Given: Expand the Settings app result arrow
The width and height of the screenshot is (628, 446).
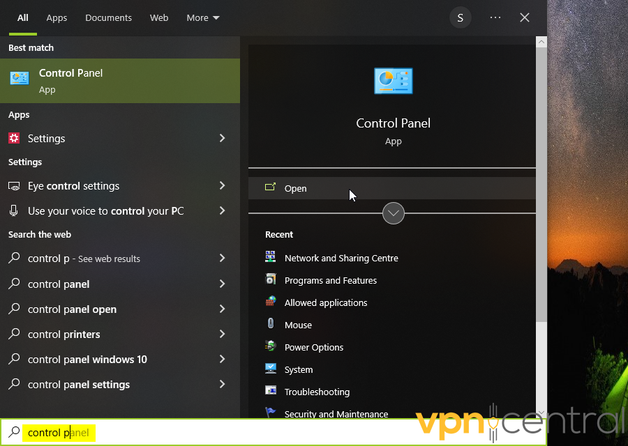Looking at the screenshot, I should coord(223,138).
